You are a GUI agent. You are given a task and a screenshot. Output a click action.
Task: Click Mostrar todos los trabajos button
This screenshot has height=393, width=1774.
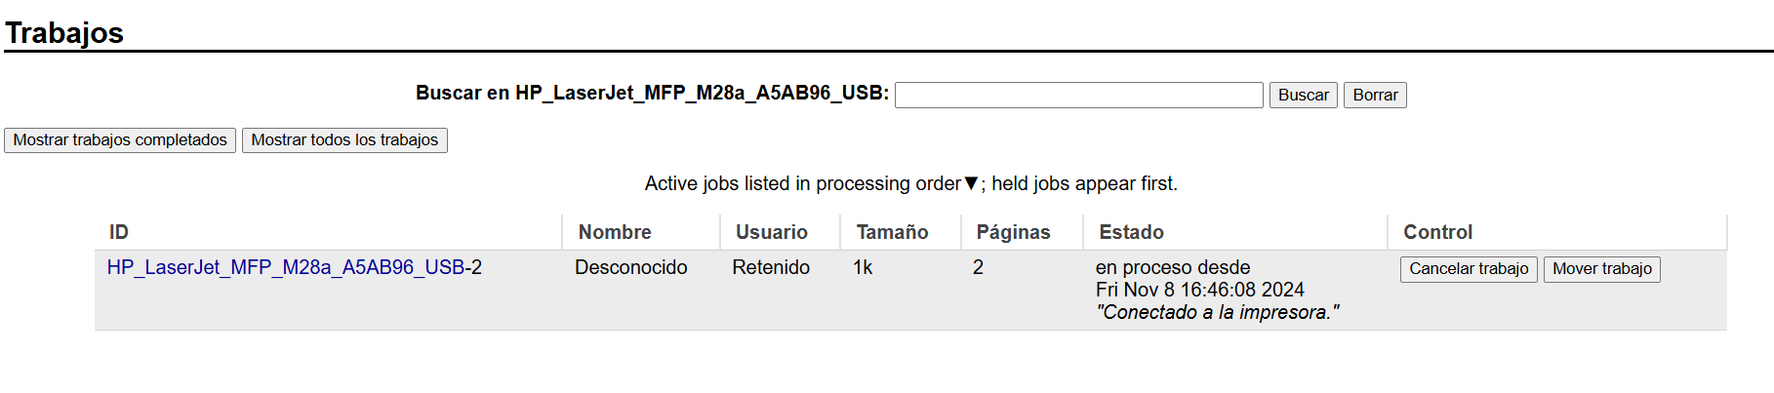(x=344, y=140)
